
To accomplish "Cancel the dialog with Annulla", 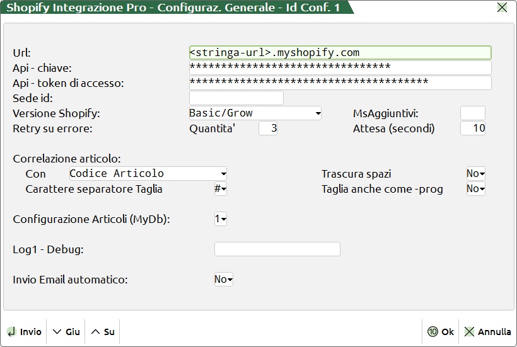I will (487, 332).
